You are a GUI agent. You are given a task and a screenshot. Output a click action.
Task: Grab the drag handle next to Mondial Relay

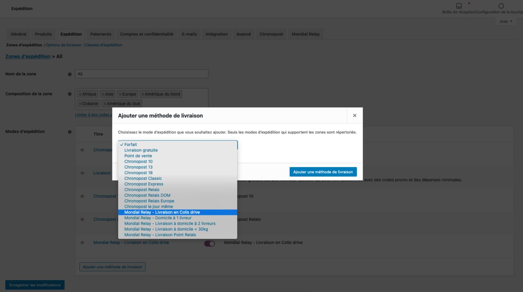[x=82, y=242]
